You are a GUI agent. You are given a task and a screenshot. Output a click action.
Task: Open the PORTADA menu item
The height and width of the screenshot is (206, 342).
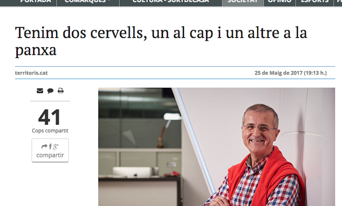click(36, 2)
